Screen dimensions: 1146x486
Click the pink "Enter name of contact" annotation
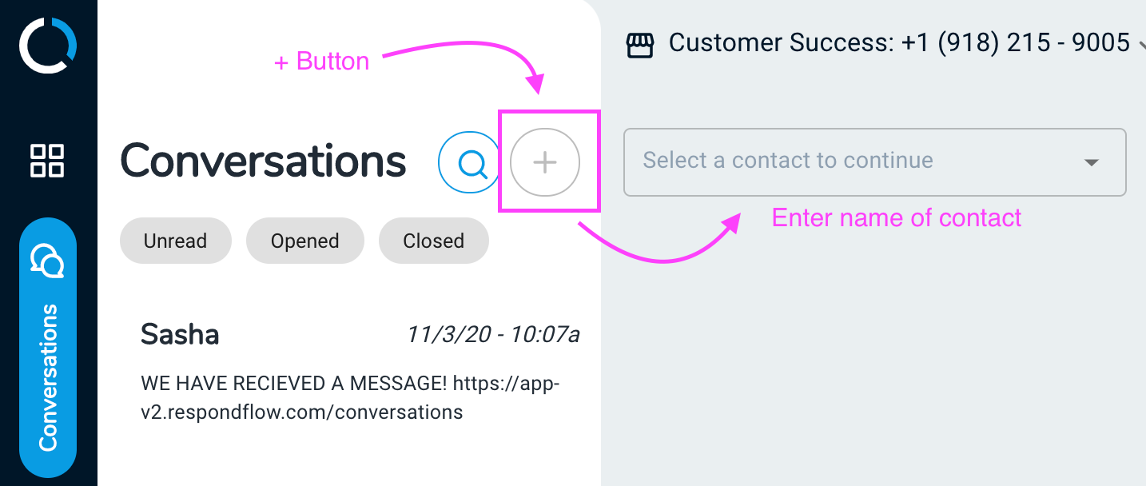click(896, 217)
